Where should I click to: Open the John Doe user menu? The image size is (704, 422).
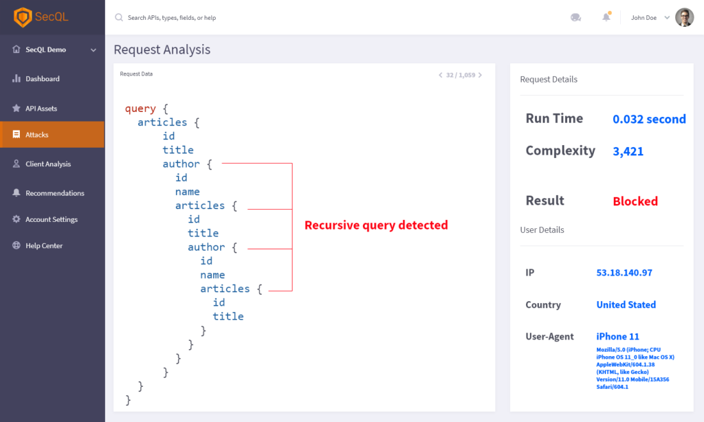650,18
